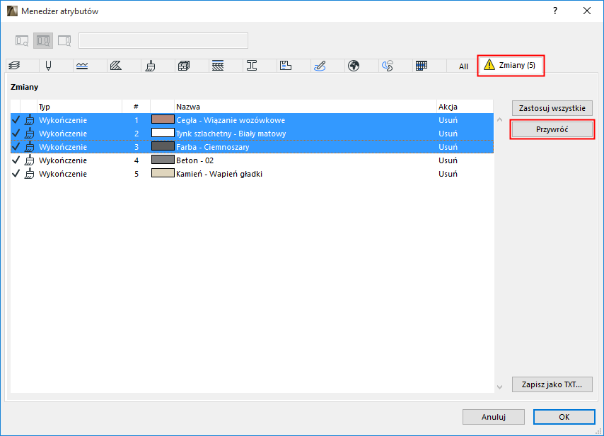The width and height of the screenshot is (604, 436).
Task: Click the dark gray swatch for Farba
Action: coord(163,146)
